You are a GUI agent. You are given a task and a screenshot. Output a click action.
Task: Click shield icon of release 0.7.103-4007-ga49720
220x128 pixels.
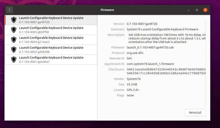coord(14,20)
